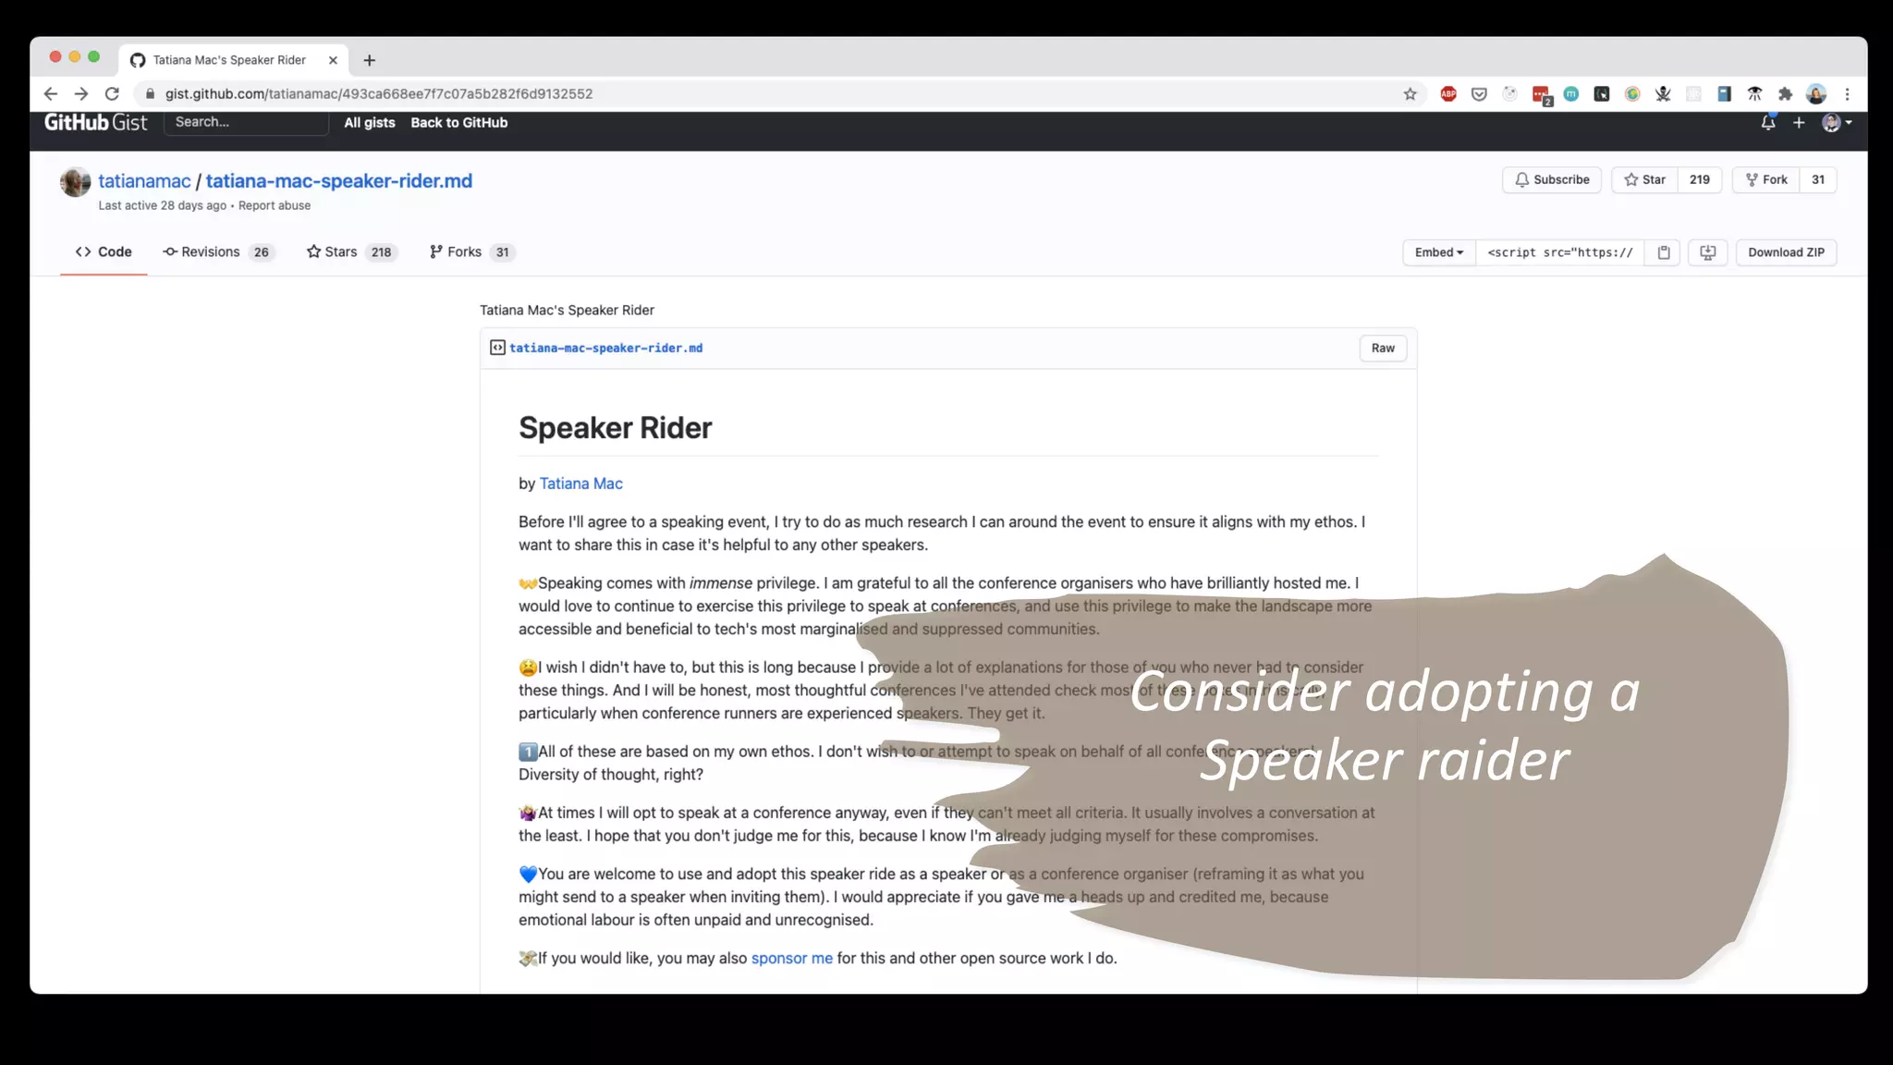Expand the Embed dropdown
The image size is (1893, 1065).
point(1438,252)
